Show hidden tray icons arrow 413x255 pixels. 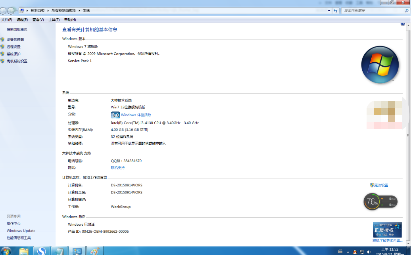pos(348,252)
